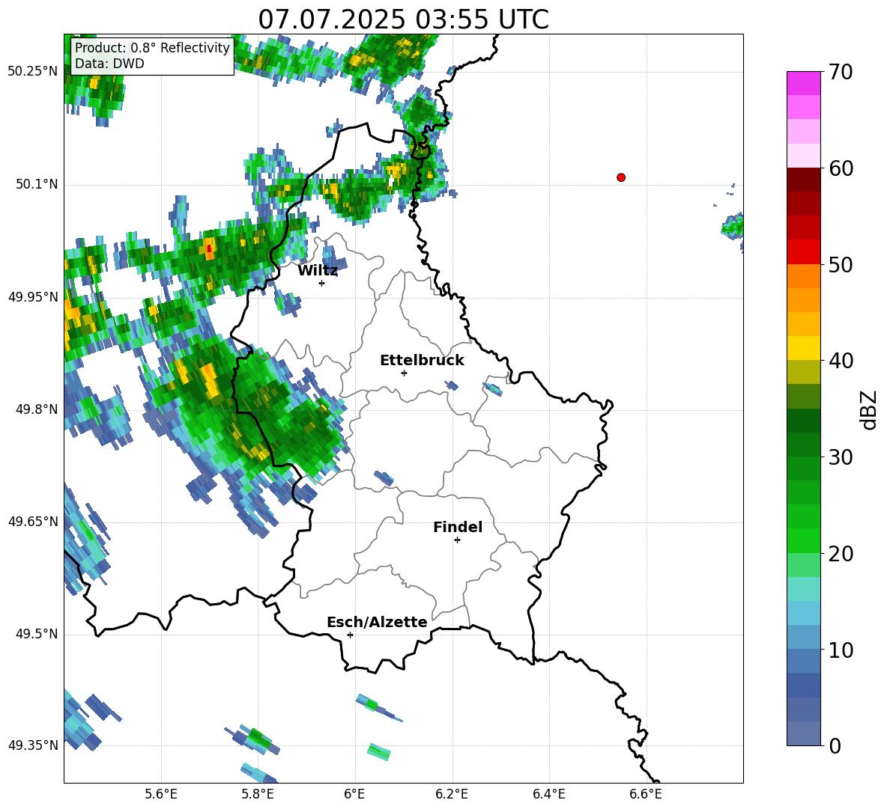Click the dBZ colorbar axis label
Screen dimensions: 887x809
(x=869, y=409)
